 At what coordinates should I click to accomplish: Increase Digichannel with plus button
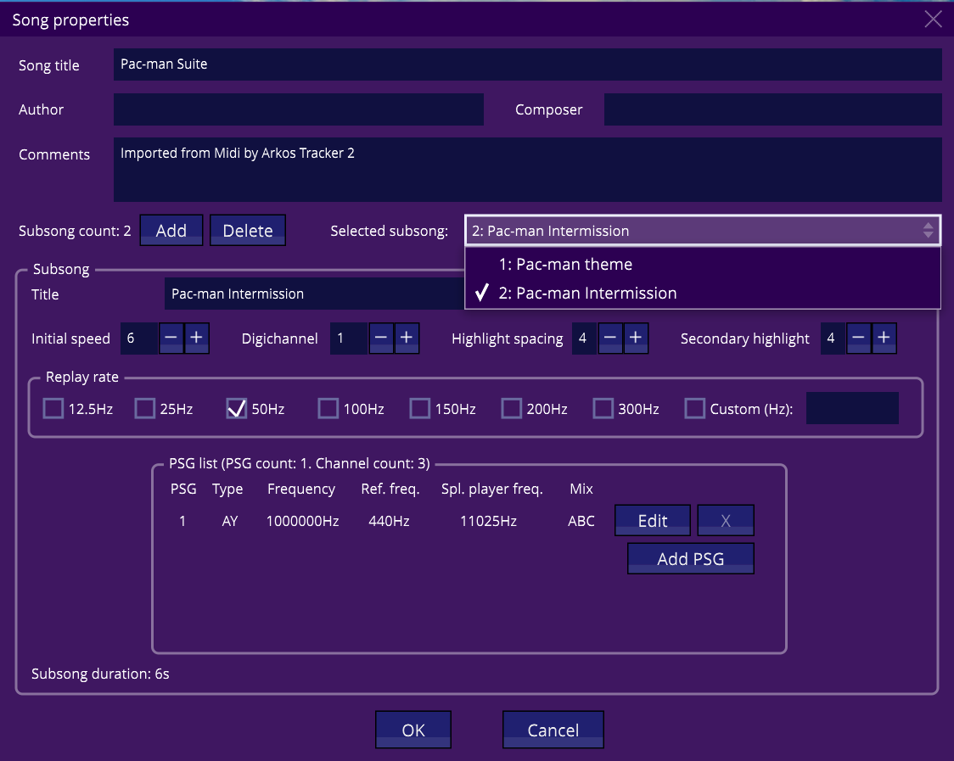click(x=407, y=339)
